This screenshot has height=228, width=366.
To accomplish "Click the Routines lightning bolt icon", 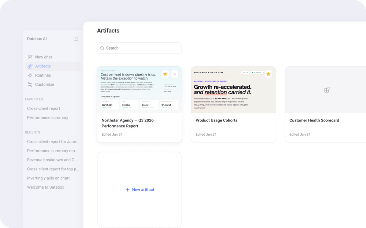I will pos(30,76).
